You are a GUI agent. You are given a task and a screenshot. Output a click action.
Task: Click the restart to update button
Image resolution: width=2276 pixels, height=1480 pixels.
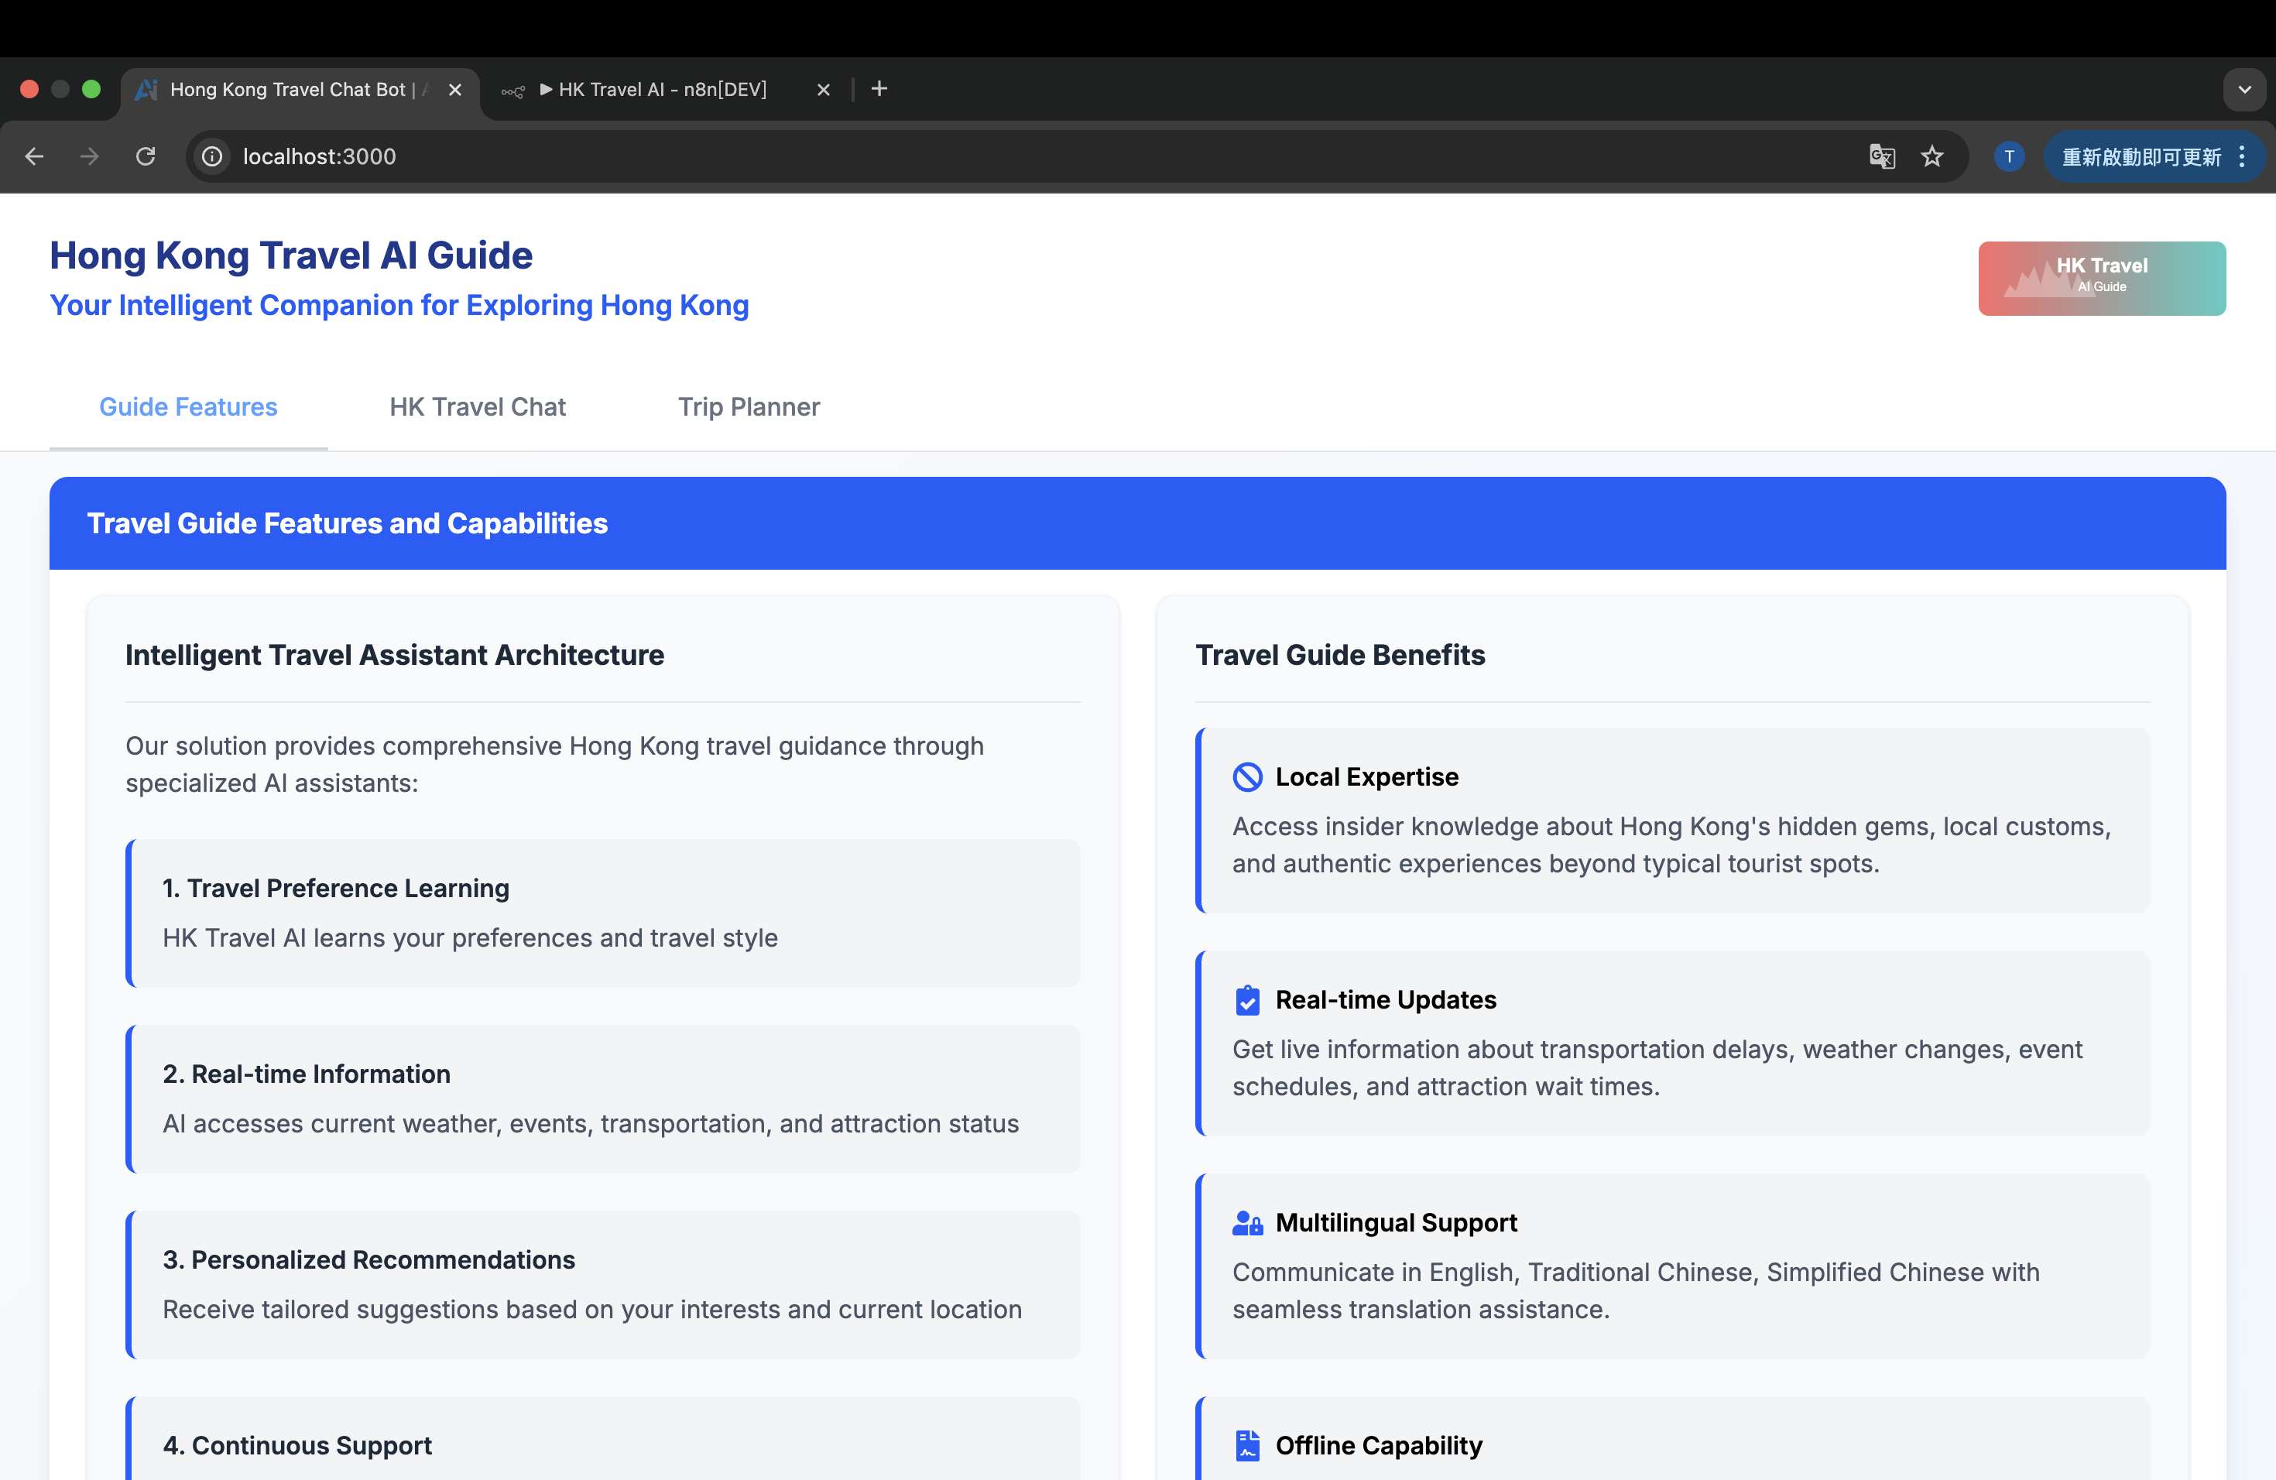[2141, 156]
